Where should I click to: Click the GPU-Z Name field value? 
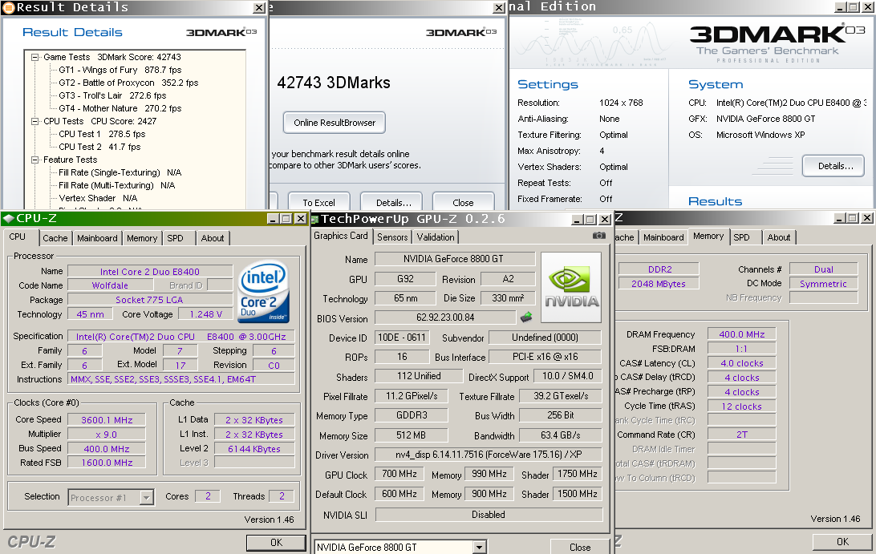[x=454, y=259]
